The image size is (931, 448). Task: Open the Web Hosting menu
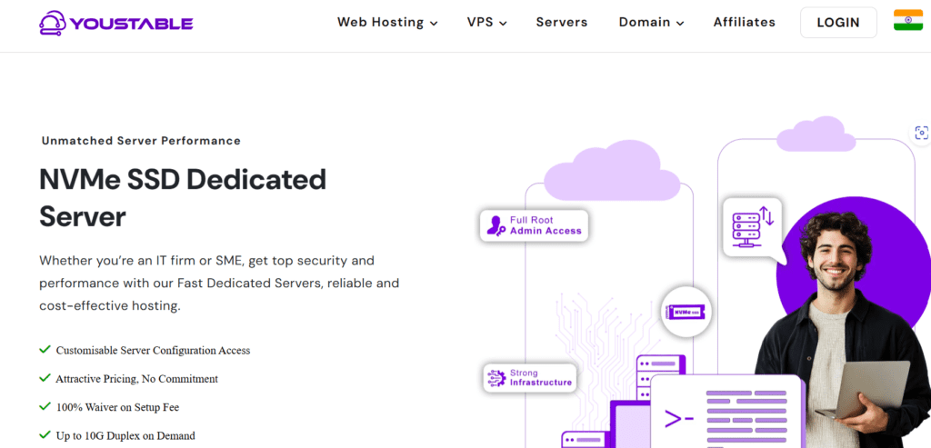[x=387, y=23]
